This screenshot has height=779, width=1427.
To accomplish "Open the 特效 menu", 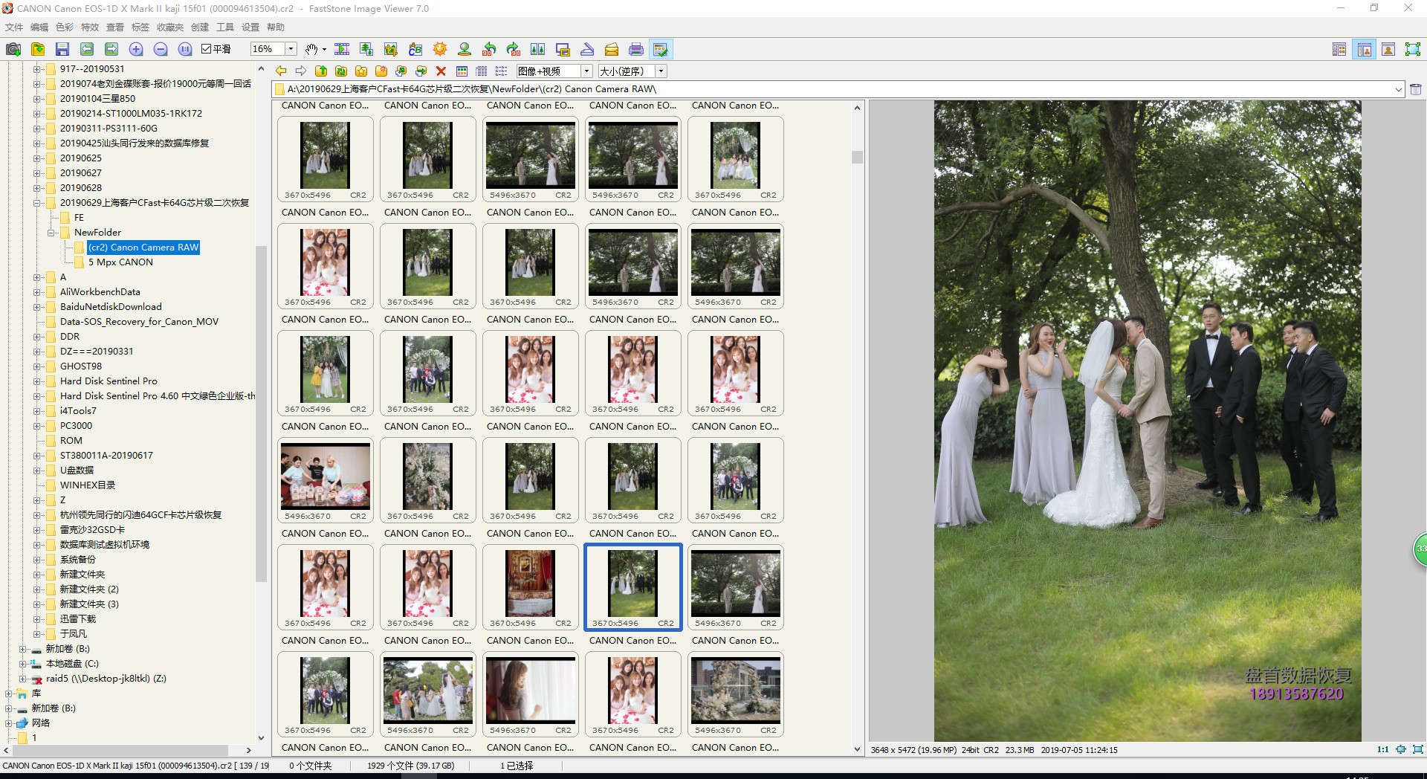I will (90, 28).
